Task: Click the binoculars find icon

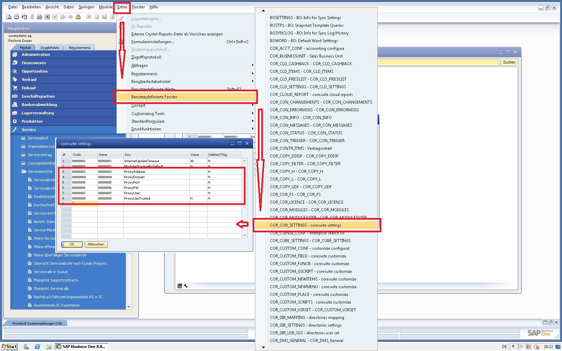Action: [x=89, y=17]
